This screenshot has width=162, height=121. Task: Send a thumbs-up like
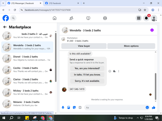click(154, 107)
